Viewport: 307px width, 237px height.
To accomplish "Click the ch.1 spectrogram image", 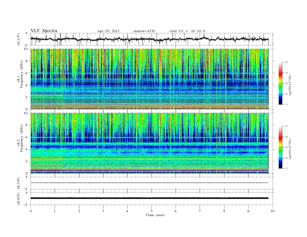I will pyautogui.click(x=149, y=79).
